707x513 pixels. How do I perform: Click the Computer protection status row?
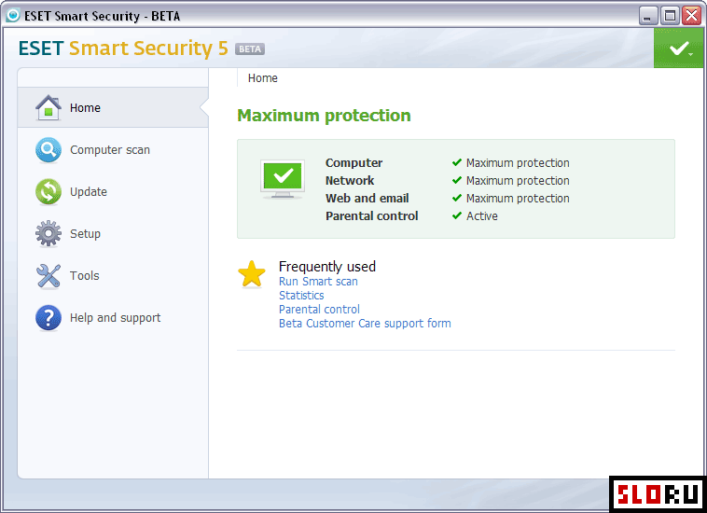pyautogui.click(x=448, y=162)
